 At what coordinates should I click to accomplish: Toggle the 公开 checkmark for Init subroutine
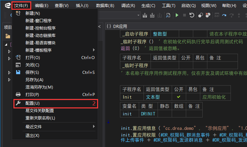178,97
